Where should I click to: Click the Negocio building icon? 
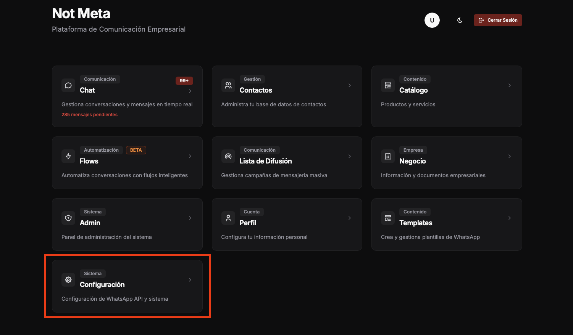[387, 156]
